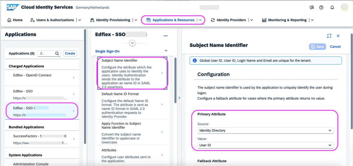Click the Save button

tap(317, 47)
